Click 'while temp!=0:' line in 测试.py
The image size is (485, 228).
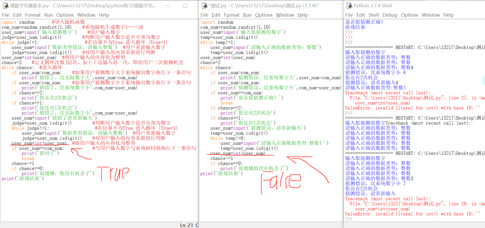coord(228,138)
